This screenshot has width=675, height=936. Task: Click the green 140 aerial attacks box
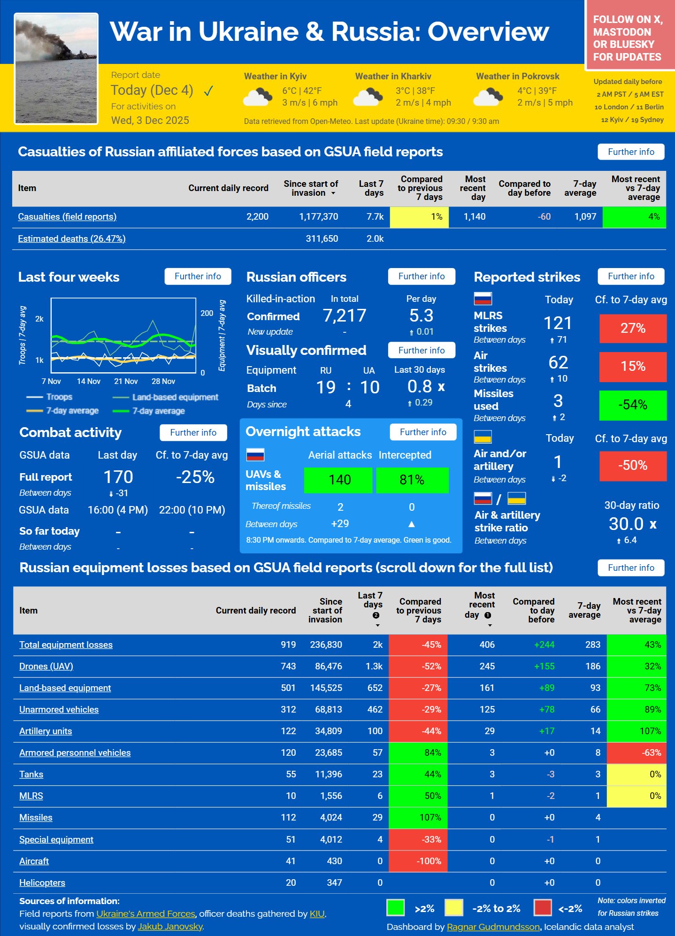coord(338,480)
